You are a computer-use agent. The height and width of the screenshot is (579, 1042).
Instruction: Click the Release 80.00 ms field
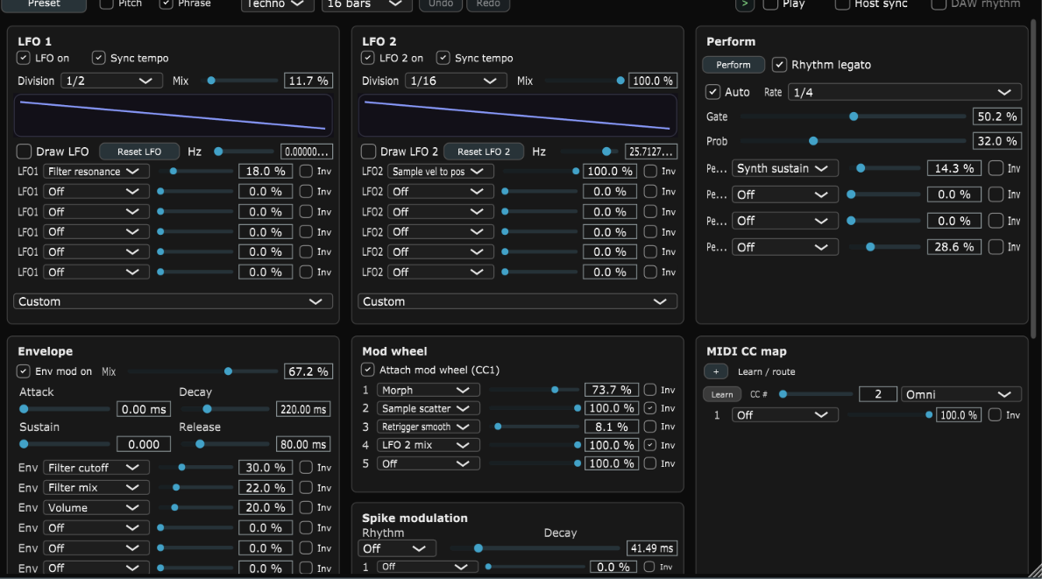point(303,444)
